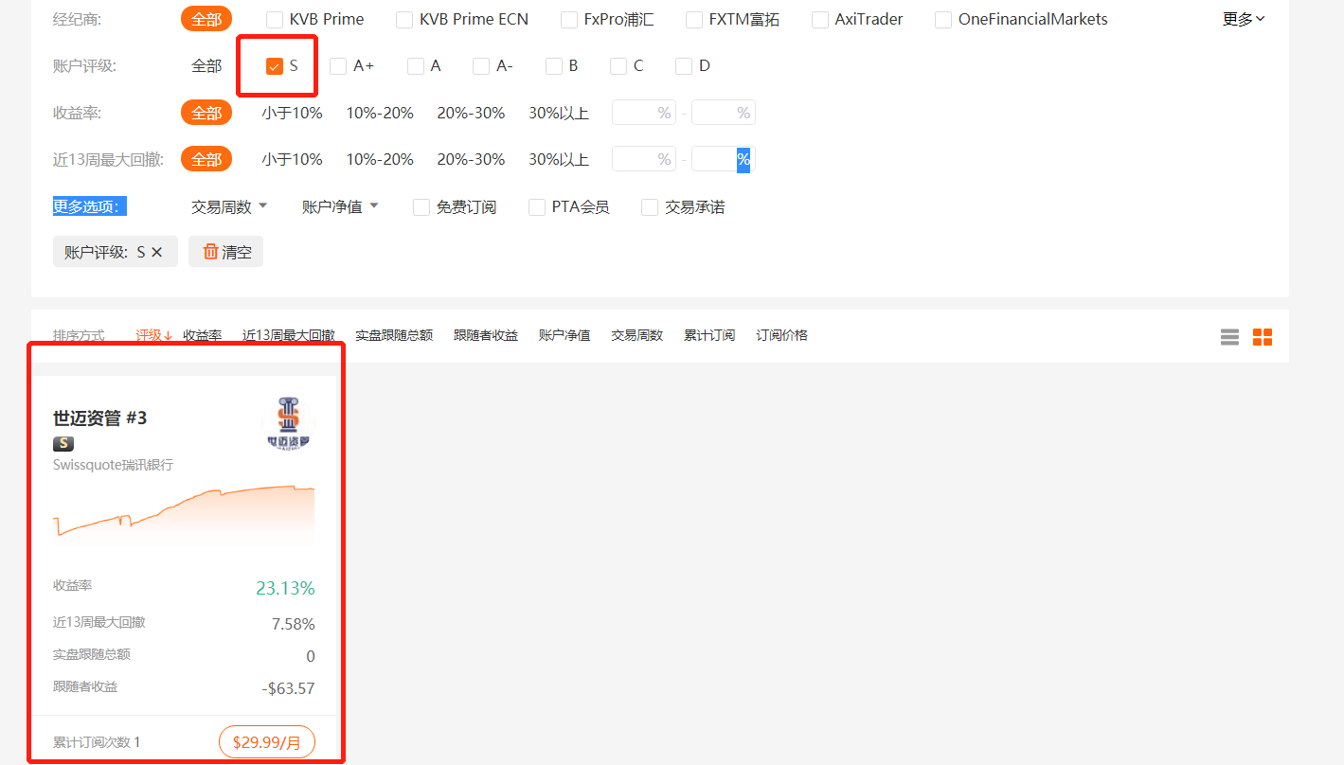Viewport: 1344px width, 765px height.
Task: Enable the 免费订阅 checkbox
Action: tap(421, 207)
